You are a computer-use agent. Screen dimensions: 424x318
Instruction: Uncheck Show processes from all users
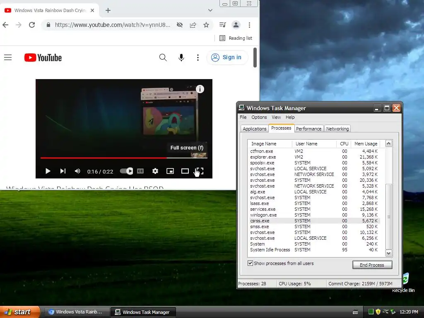click(251, 263)
